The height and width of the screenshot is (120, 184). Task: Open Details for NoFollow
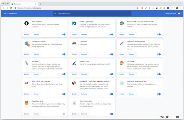coord(27,74)
